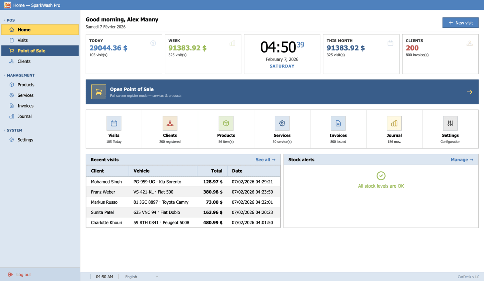The width and height of the screenshot is (484, 281).
Task: Open Recent visits with the See all link
Action: 265,160
